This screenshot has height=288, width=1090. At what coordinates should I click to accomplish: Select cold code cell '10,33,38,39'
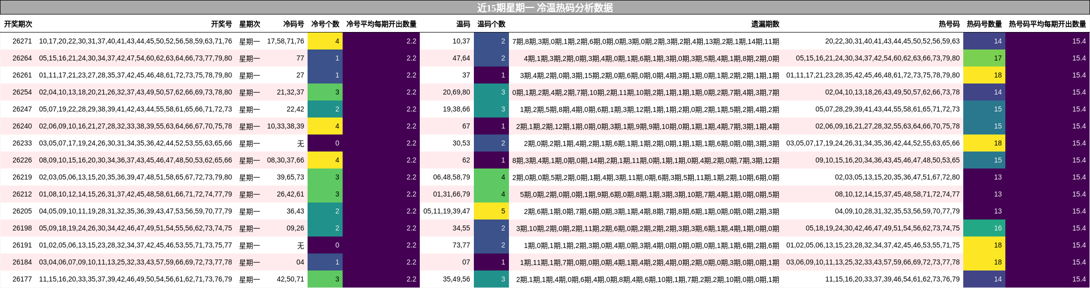286,126
